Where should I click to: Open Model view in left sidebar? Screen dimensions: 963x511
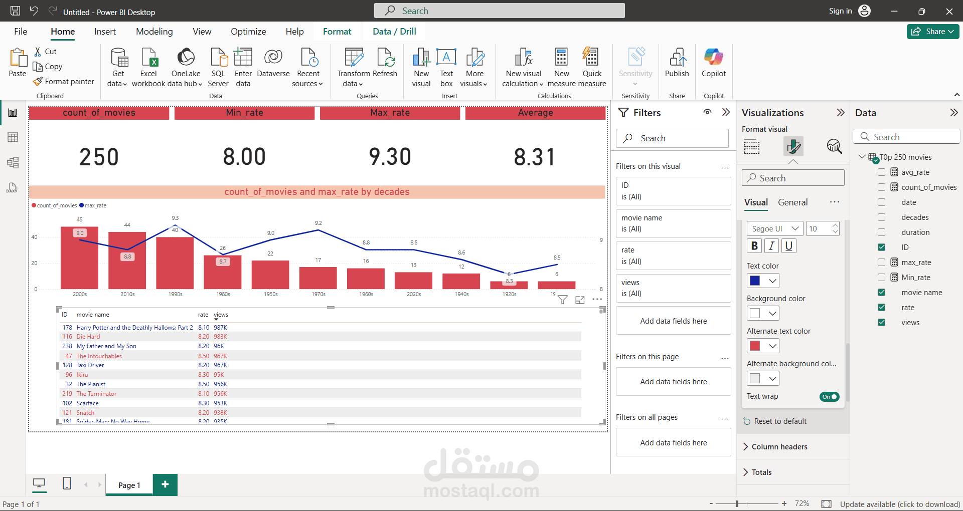click(13, 162)
